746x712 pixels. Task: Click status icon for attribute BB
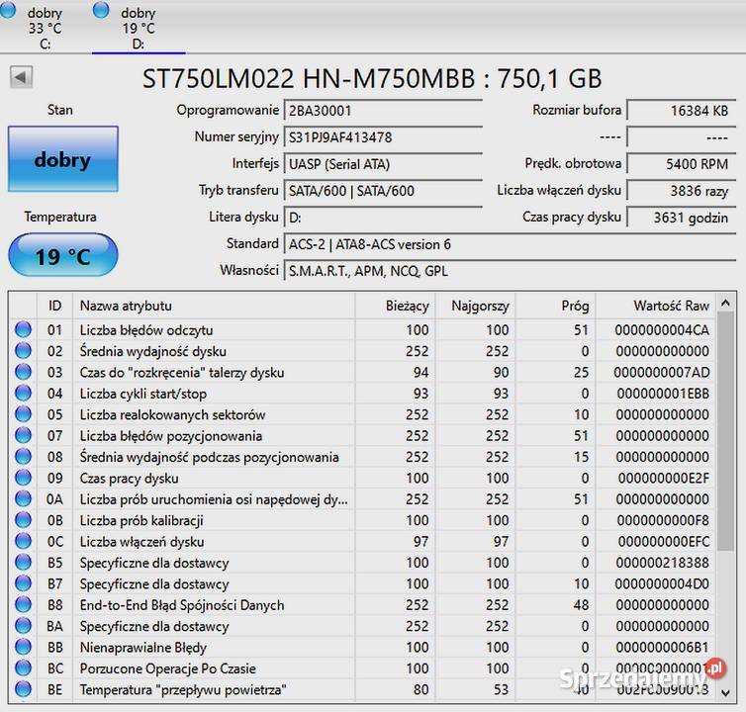coord(23,647)
